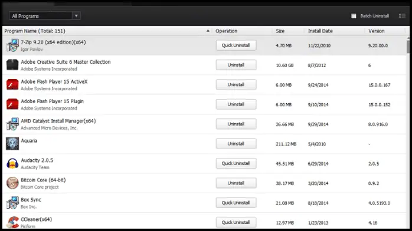Click the '15.0.0.167' version value
Viewport: 412px width, 231px height.
point(380,85)
